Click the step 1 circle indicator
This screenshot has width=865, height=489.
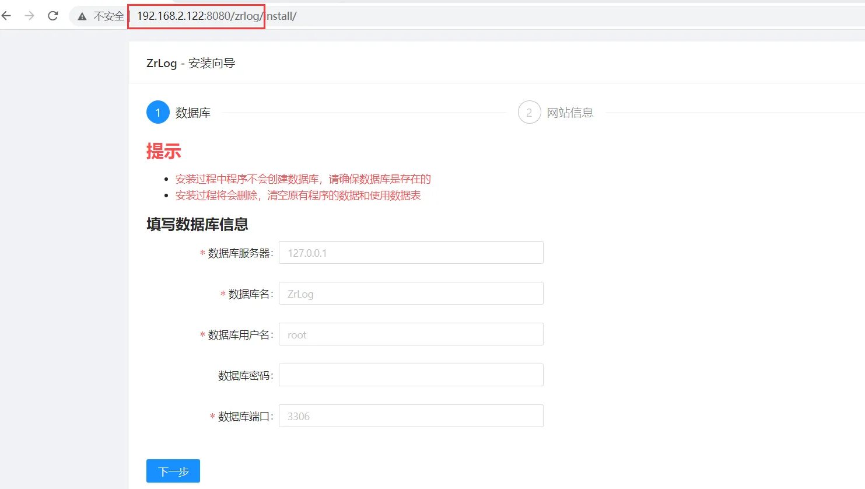[157, 113]
